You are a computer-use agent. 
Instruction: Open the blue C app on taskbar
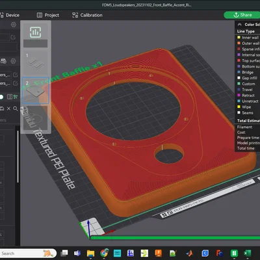[205, 253]
